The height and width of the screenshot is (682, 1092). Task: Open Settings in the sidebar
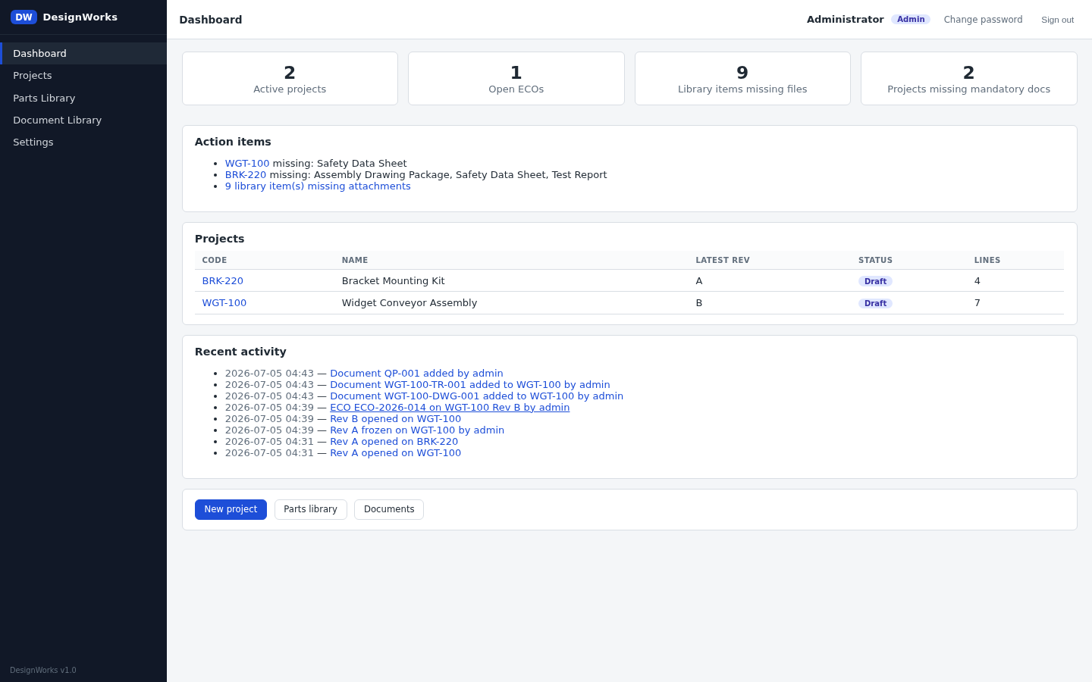click(83, 142)
